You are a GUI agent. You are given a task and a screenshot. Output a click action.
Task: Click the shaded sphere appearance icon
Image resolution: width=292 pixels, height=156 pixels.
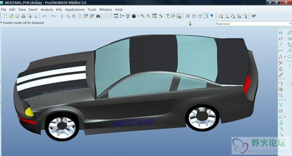pos(134,16)
